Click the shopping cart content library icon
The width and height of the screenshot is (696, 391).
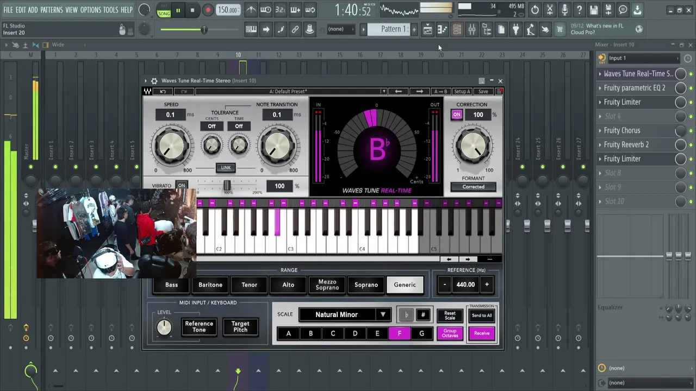pyautogui.click(x=560, y=30)
